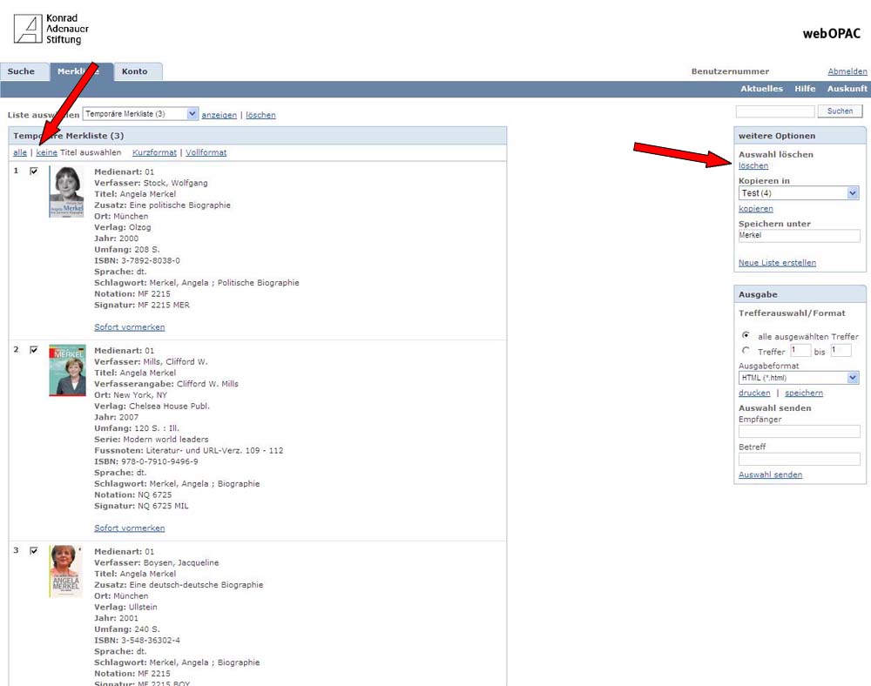Select the 'Treffer' range radio button
Viewport: 871px width, 686px height.
[x=746, y=351]
